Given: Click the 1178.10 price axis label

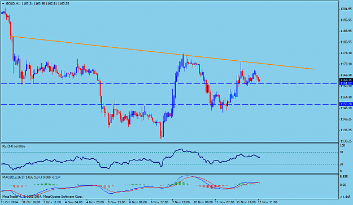Looking at the screenshot, I should click(x=346, y=53).
